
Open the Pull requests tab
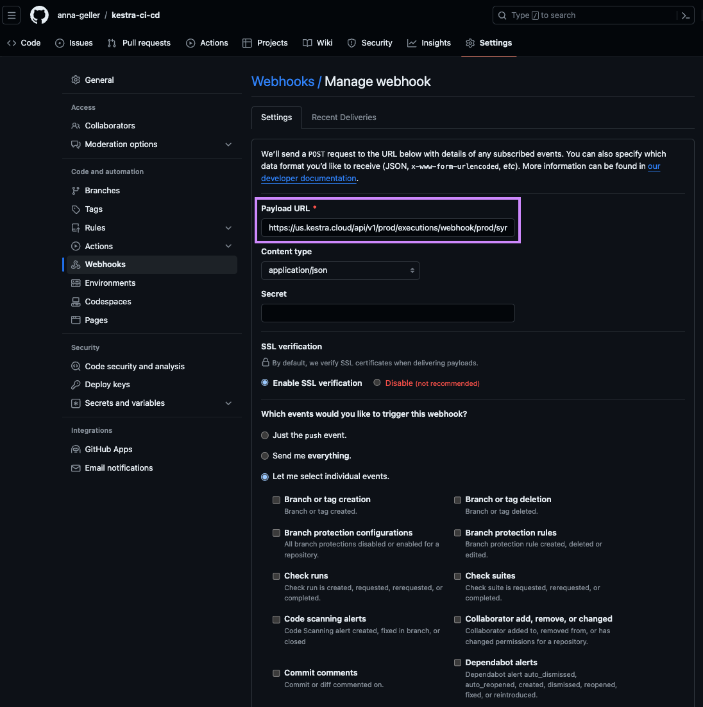(139, 43)
